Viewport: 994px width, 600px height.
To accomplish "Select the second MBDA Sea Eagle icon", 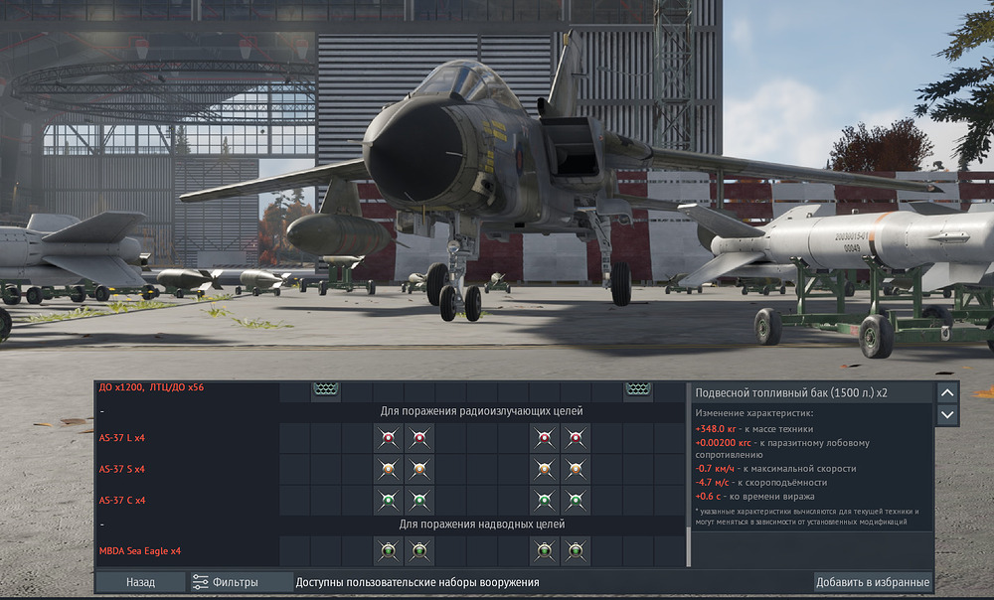I will tap(419, 551).
